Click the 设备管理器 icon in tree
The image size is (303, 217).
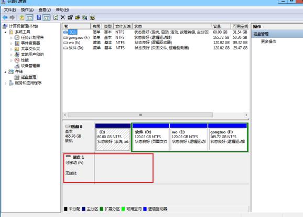click(x=17, y=66)
